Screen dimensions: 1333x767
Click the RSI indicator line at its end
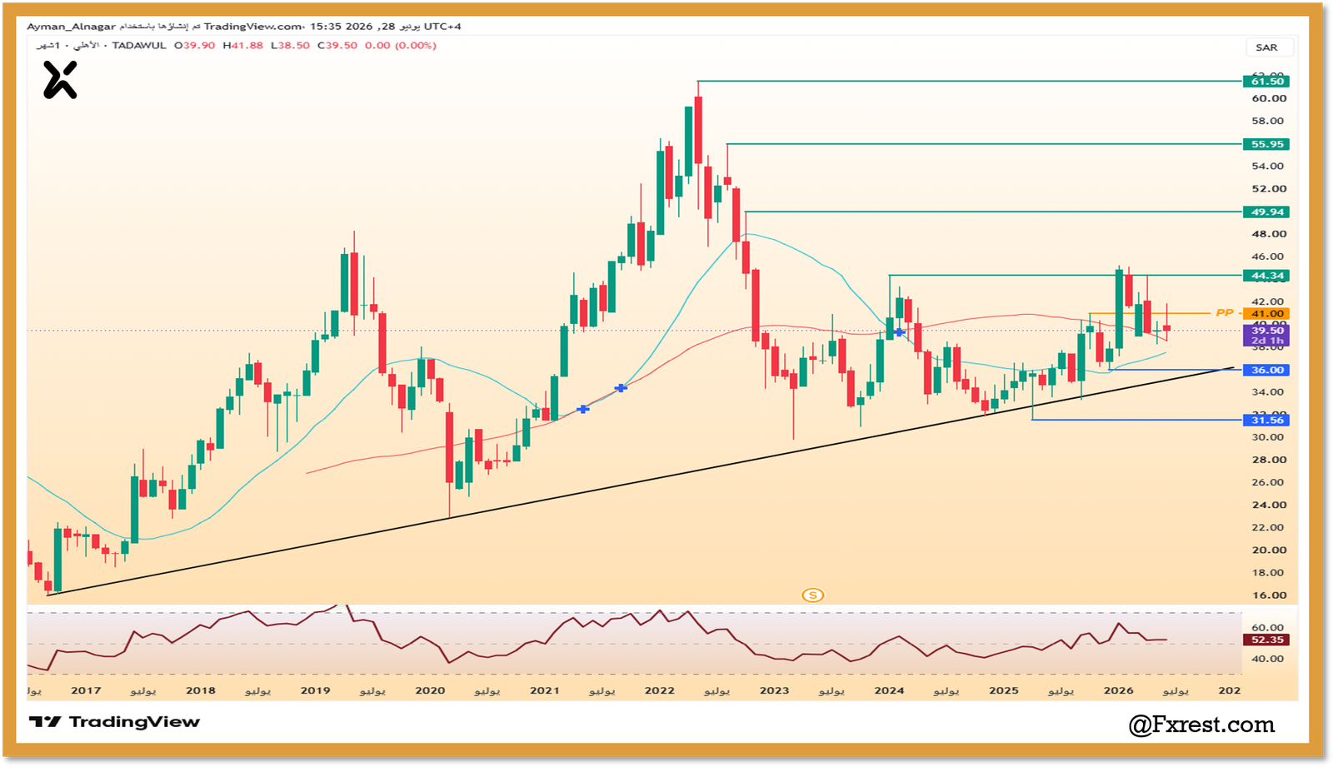coord(1166,640)
